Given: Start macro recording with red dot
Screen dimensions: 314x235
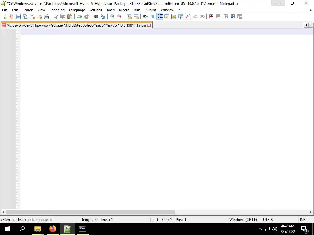Looking at the screenshot, I should click(x=211, y=17).
